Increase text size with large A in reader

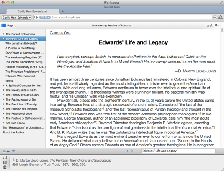coord(211,25)
